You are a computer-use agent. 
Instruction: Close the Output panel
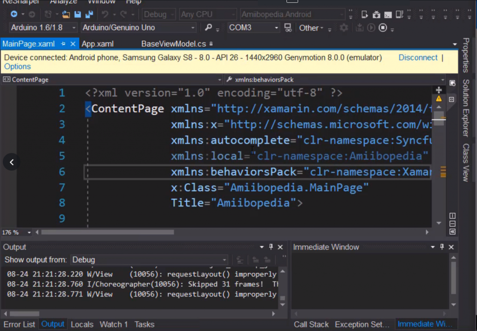point(280,247)
